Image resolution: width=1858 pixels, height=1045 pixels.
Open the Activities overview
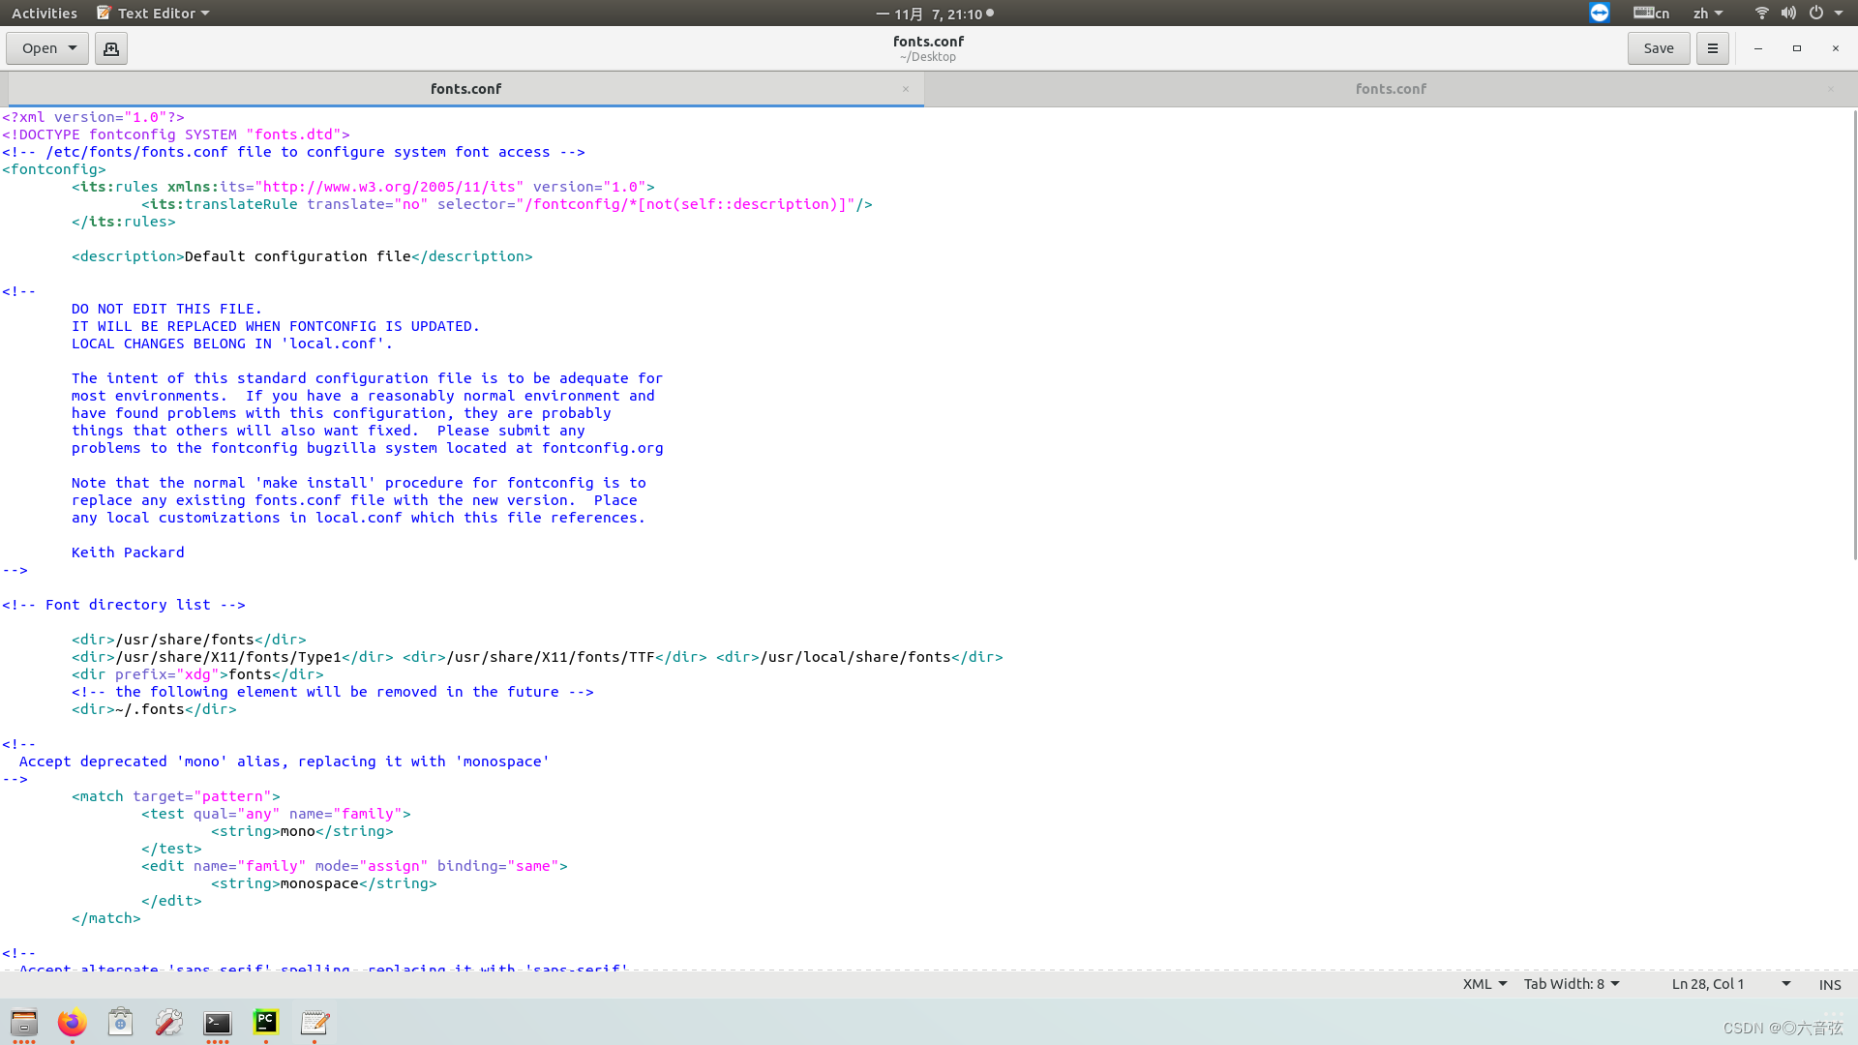pos(45,13)
